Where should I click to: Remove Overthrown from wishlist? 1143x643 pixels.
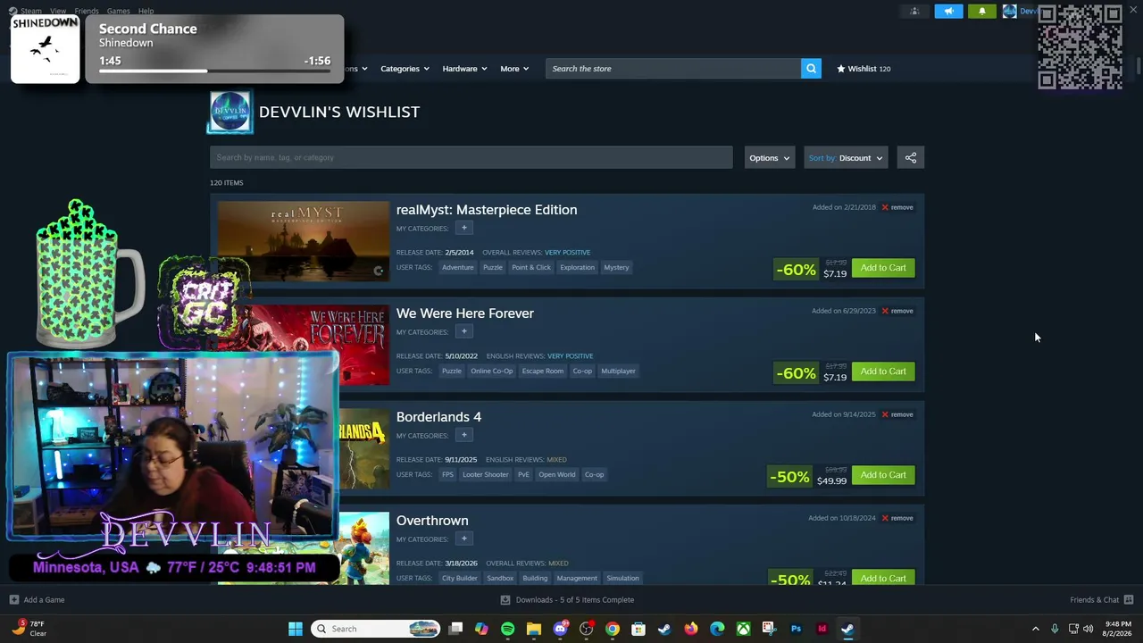click(897, 518)
